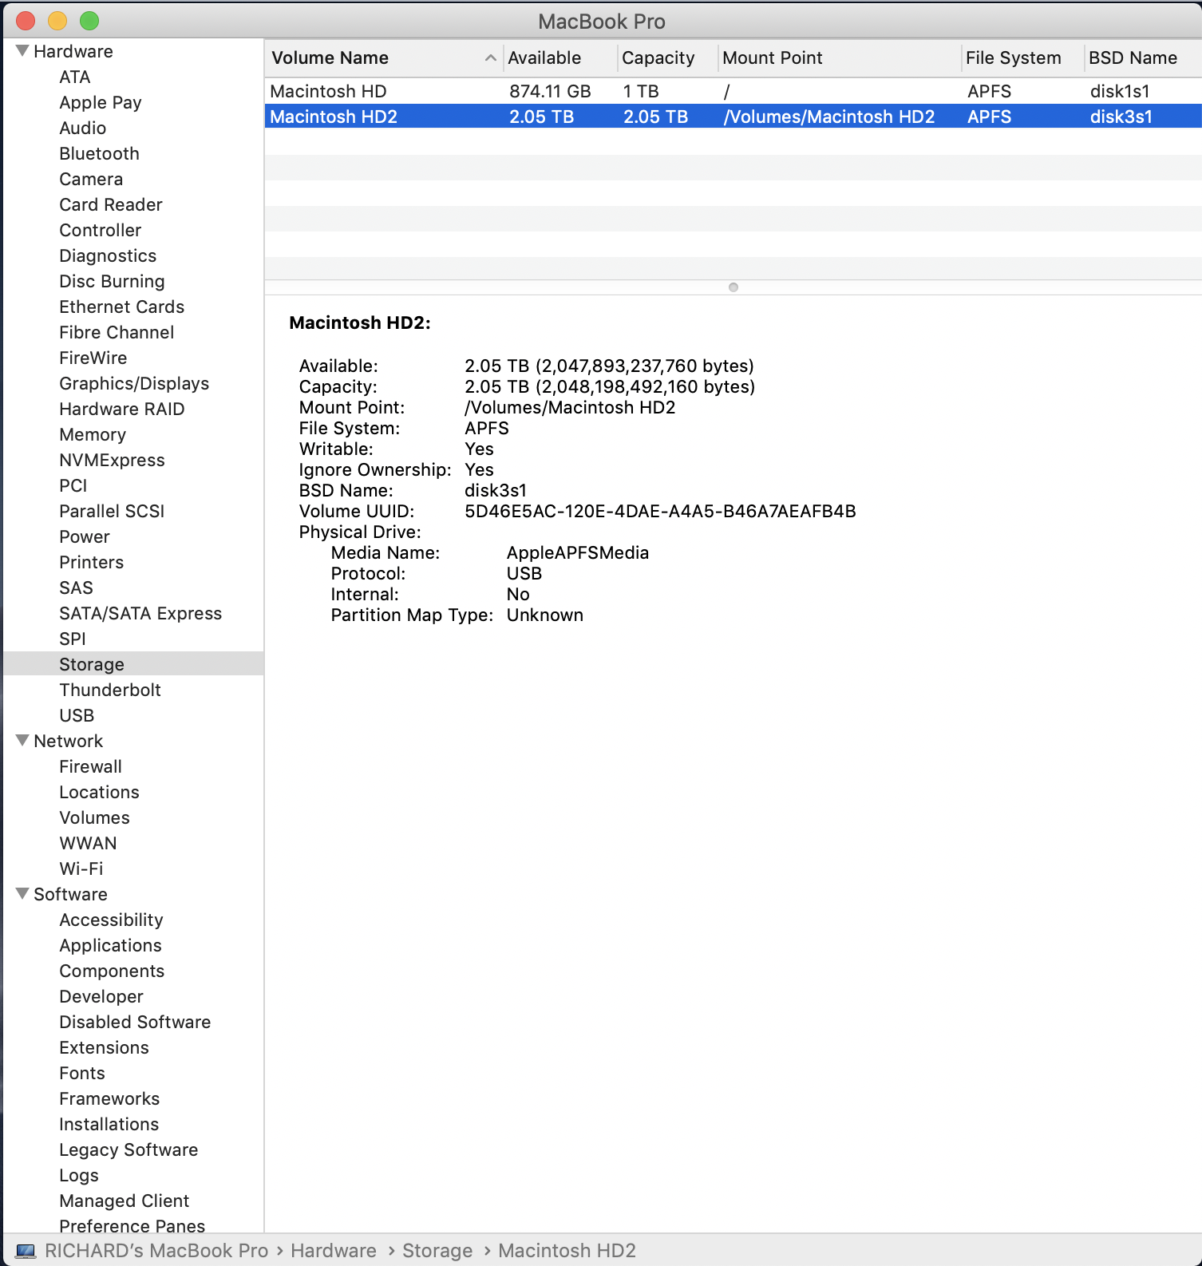Viewport: 1202px width, 1266px height.
Task: Open Ethernet Cards section
Action: coord(121,307)
